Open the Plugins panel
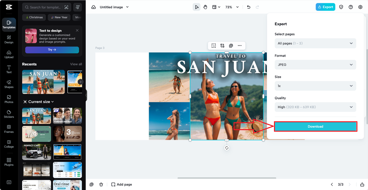368x190 pixels. click(9, 162)
